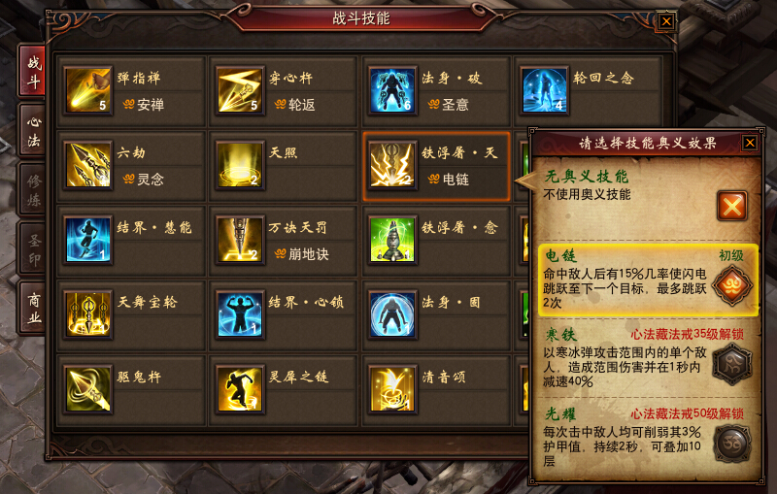This screenshot has height=494, width=777.
Task: Open the 铁浮屠·念 skill icon
Action: point(392,240)
